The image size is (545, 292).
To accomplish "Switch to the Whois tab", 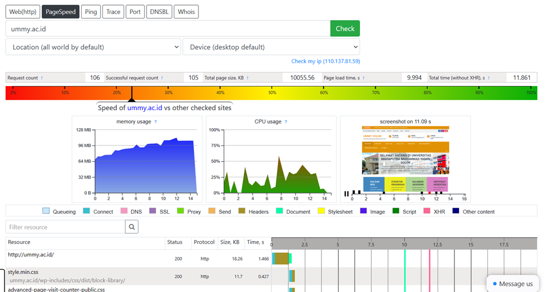I will click(186, 12).
